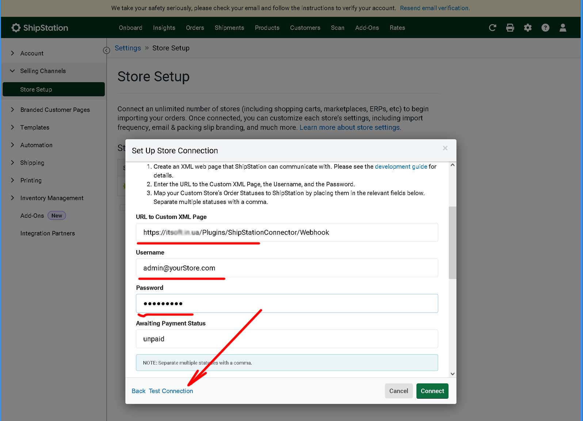Click the Settings breadcrumb link
Viewport: 583px width, 421px height.
point(127,48)
